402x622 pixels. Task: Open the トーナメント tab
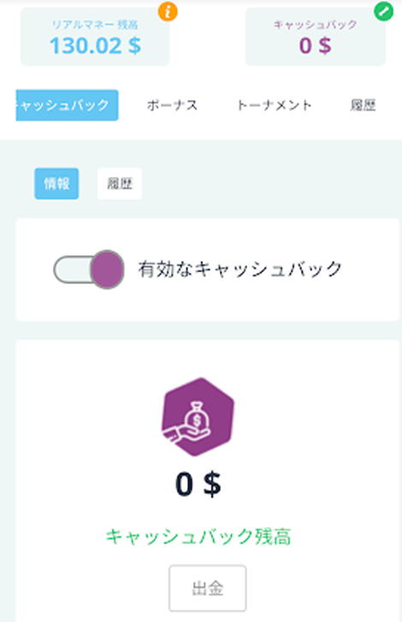pyautogui.click(x=274, y=105)
